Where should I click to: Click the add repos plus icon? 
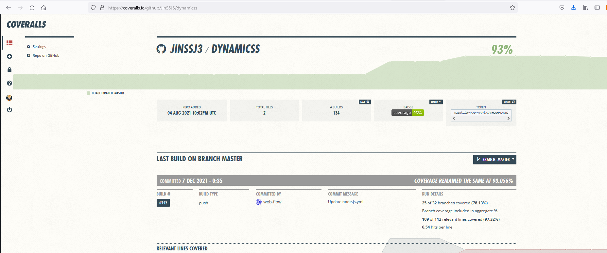(9, 56)
